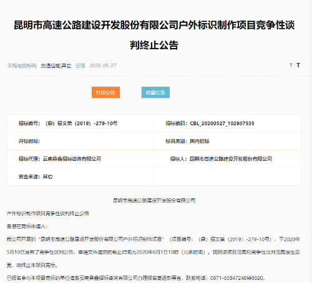Click 招标人 昆明市高速公路建设开发股份有限公司 cell
312x283 pixels.
click(x=228, y=159)
